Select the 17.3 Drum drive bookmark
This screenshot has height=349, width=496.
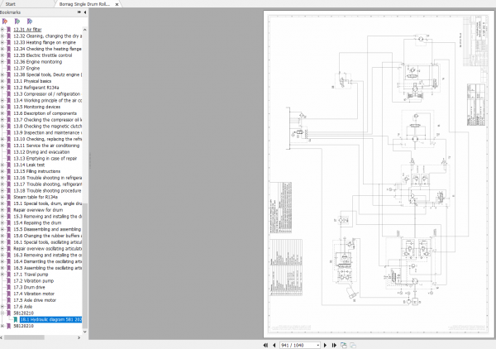(29, 287)
